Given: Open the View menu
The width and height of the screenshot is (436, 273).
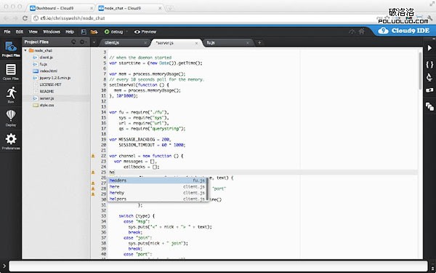Looking at the screenshot, I should click(33, 32).
